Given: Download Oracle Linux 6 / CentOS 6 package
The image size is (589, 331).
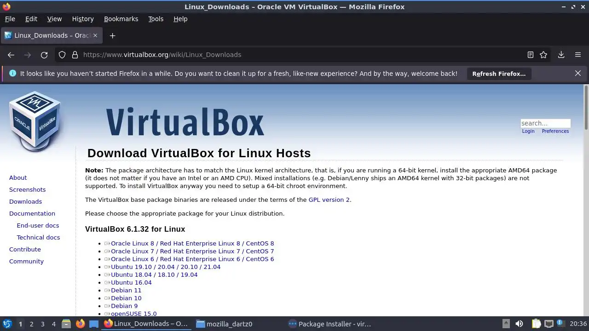Looking at the screenshot, I should coord(192,259).
